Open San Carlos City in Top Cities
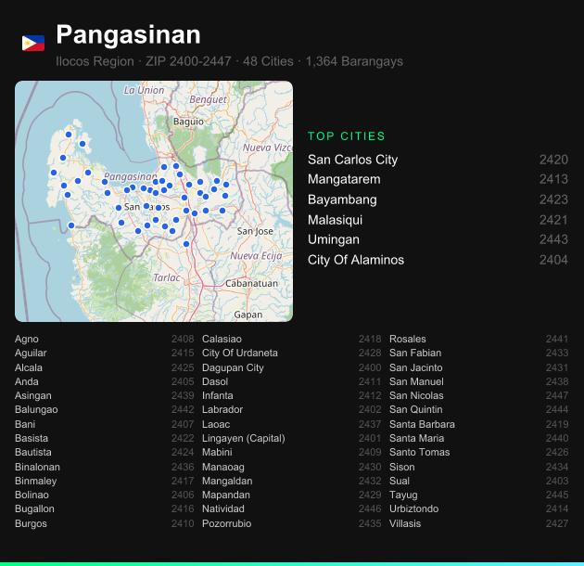Viewport: 584px width, 566px height. [438, 160]
